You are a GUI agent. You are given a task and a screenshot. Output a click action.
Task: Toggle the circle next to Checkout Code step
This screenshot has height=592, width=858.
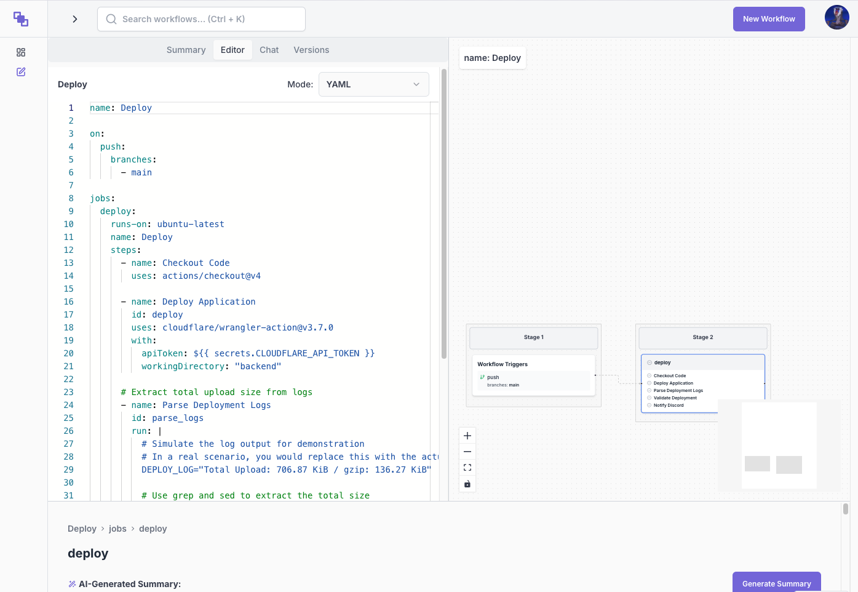[649, 375]
